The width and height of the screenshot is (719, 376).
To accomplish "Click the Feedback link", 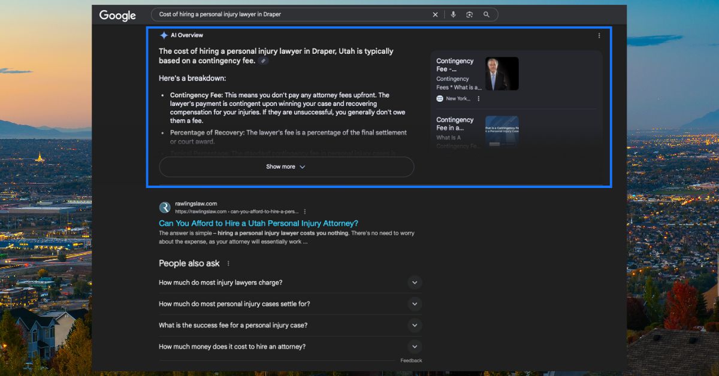I will point(412,360).
